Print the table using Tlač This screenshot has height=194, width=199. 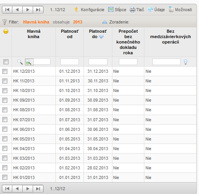point(137,10)
